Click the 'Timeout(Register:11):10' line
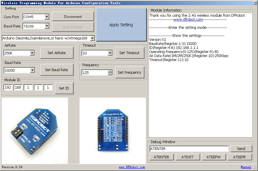Image resolution: width=258 pixels, height=171 pixels. tap(169, 60)
